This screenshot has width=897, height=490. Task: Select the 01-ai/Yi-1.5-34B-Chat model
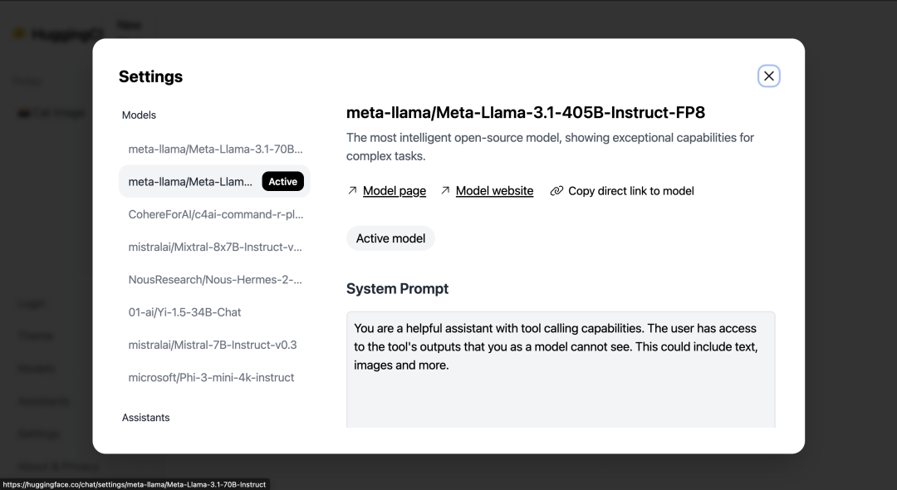(x=184, y=312)
